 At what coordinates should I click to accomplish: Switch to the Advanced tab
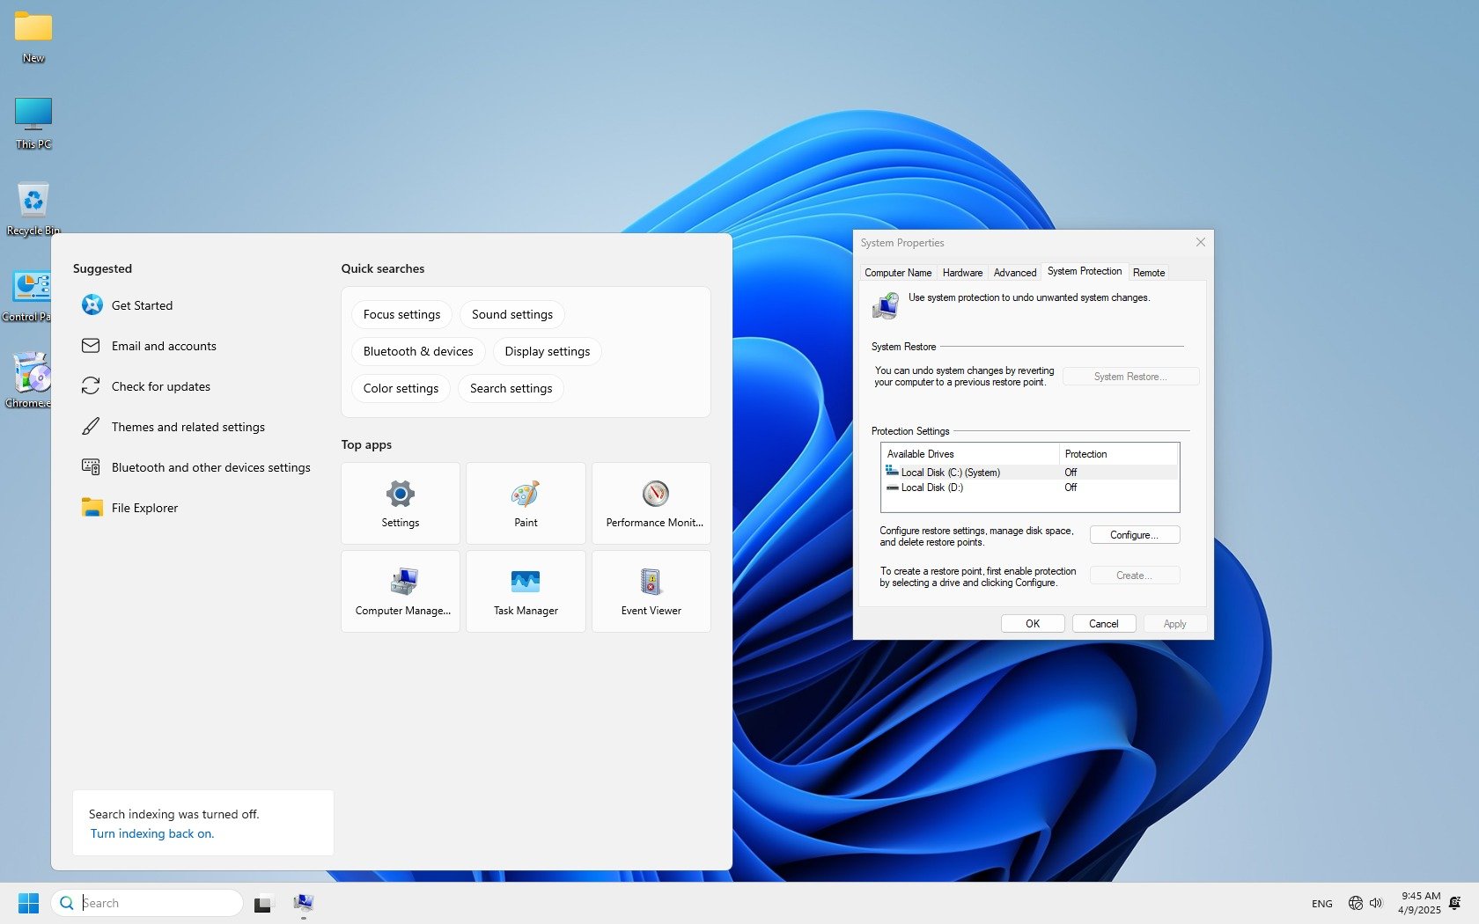tap(1014, 273)
